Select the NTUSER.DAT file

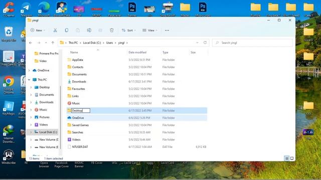(137, 146)
